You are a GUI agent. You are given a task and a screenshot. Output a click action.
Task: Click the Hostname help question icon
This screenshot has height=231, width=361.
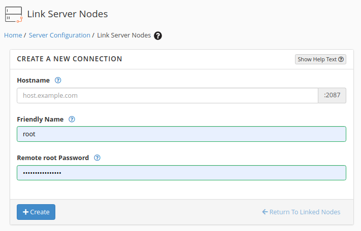point(58,80)
